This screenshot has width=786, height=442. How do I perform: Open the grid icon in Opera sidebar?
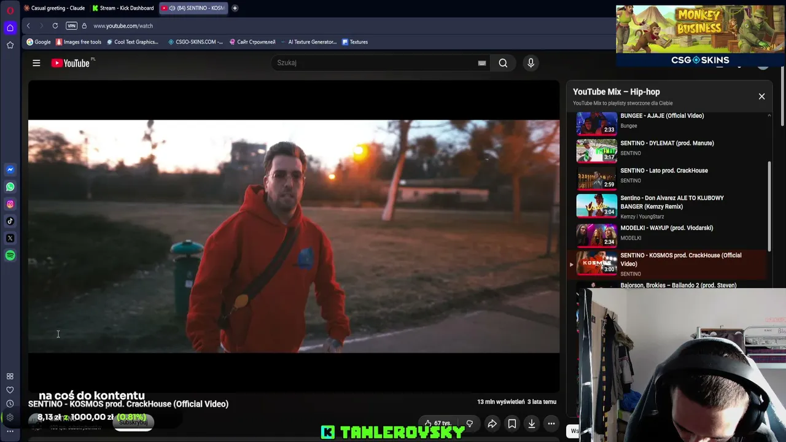coord(10,376)
